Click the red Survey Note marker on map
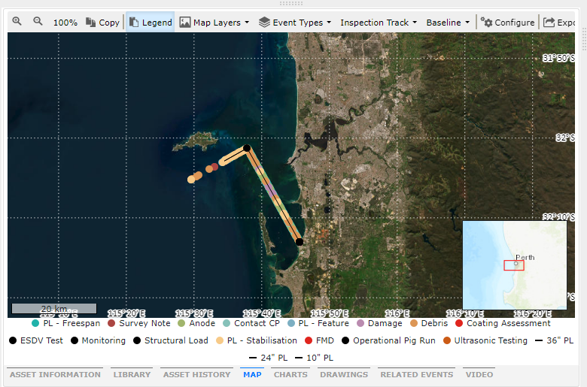 pos(214,166)
